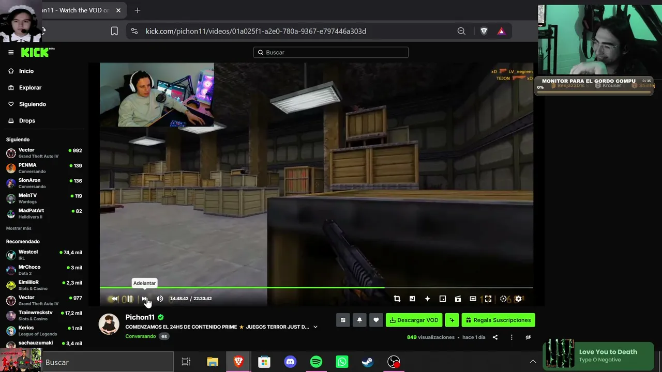Open Trainwreckstv recommended channel
This screenshot has width=662, height=372.
(44, 316)
